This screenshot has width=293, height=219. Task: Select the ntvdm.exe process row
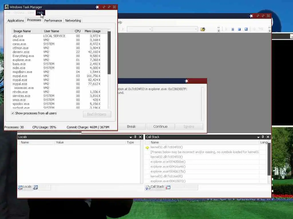57,92
